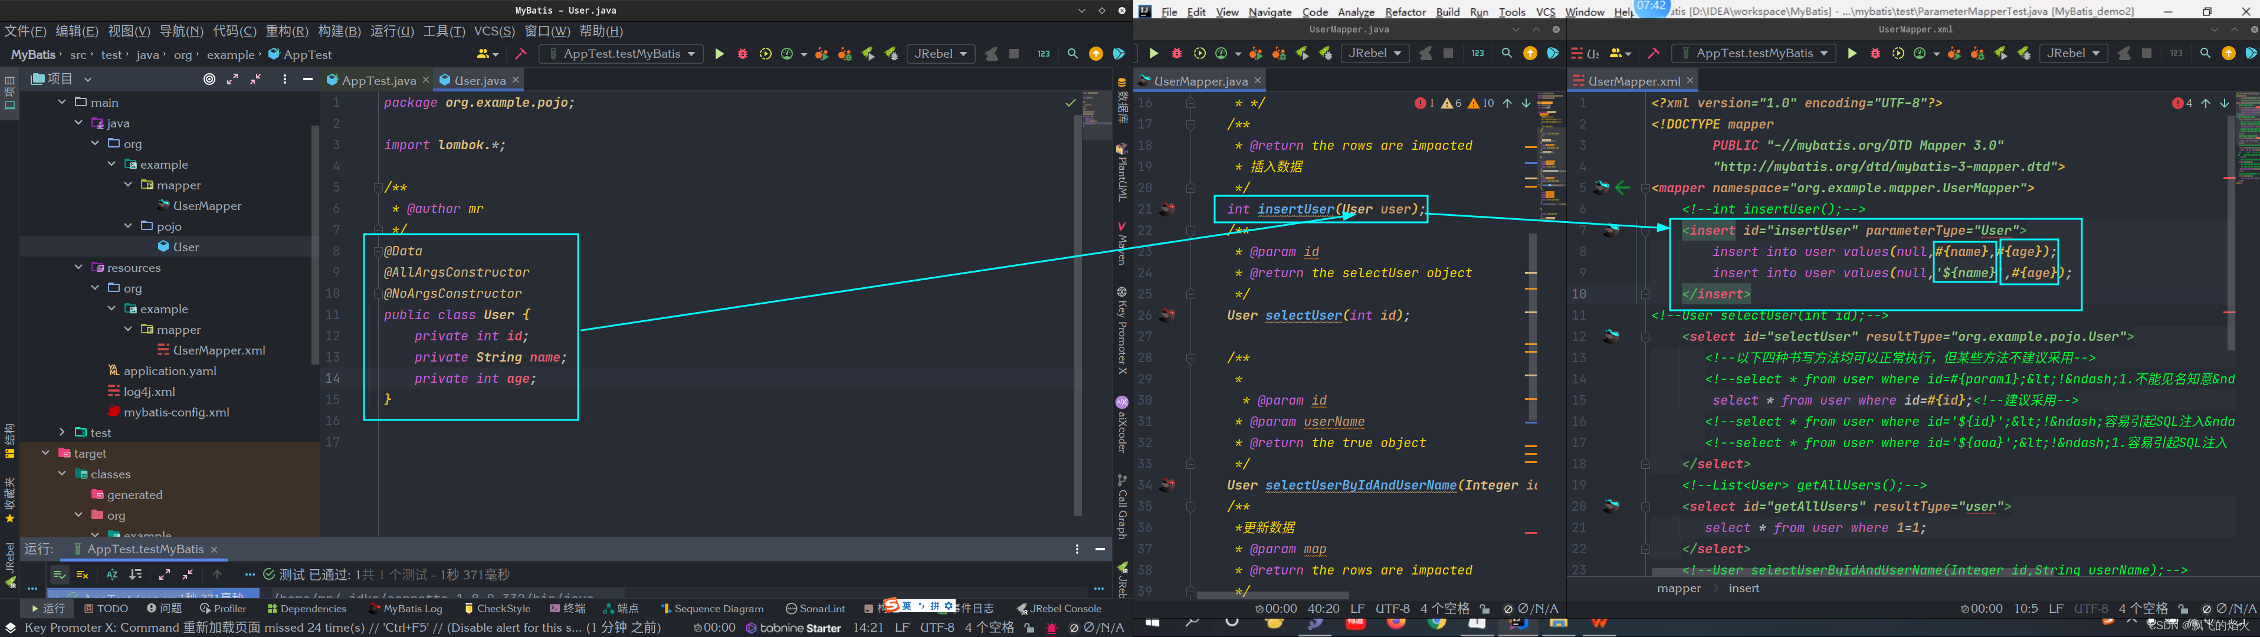
Task: Expand the test folder in project tree
Action: point(61,432)
